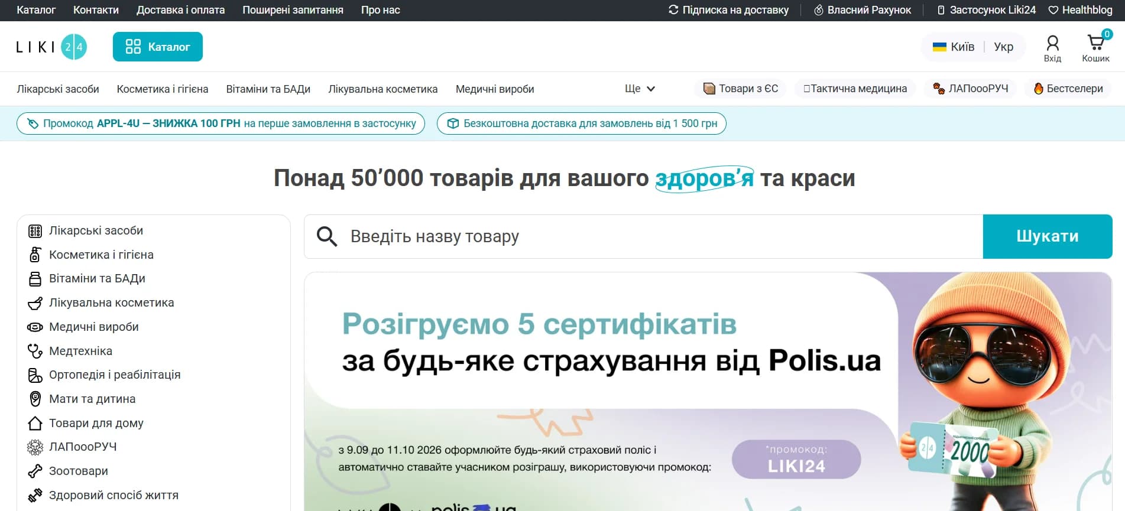
Task: Click the blue Каталог button
Action: coord(158,47)
